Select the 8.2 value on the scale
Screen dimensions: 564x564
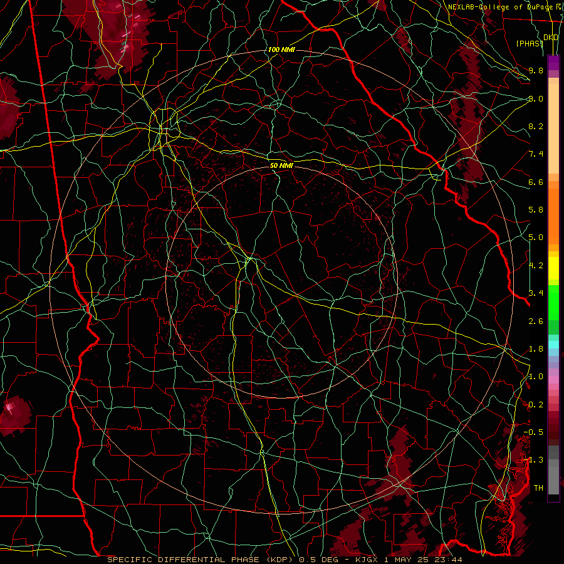[x=536, y=126]
